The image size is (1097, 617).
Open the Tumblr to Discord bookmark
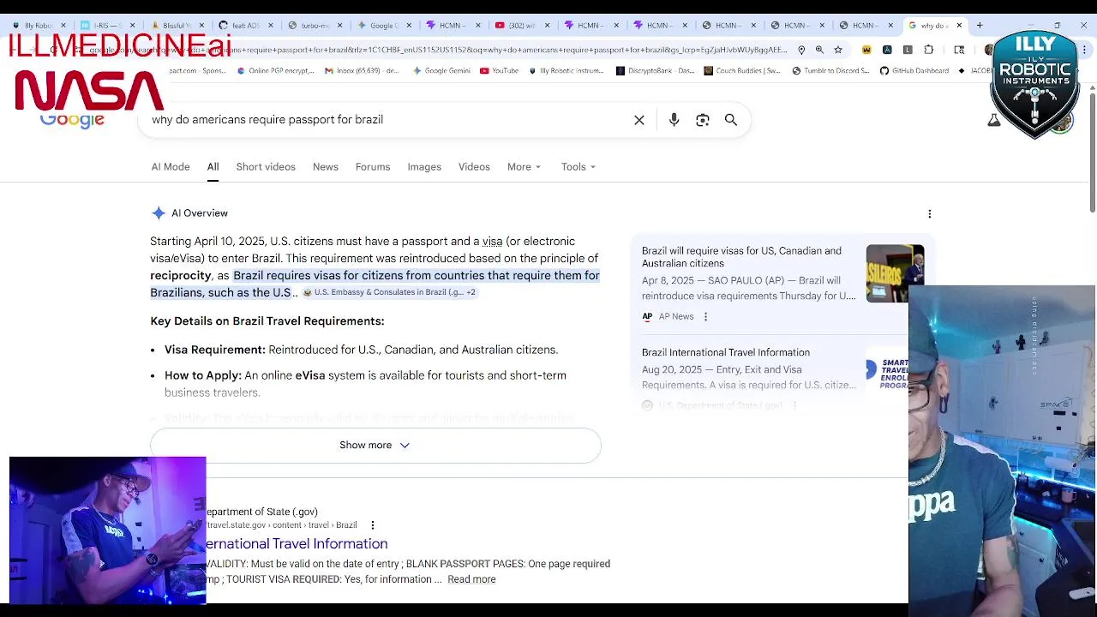830,70
